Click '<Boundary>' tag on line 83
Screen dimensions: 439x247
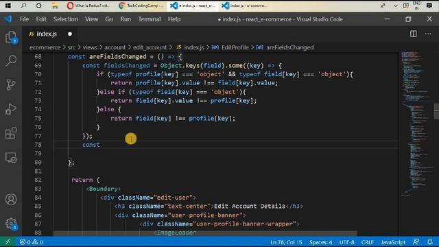104,189
